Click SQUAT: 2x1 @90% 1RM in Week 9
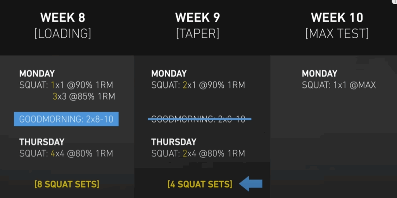 pos(198,85)
